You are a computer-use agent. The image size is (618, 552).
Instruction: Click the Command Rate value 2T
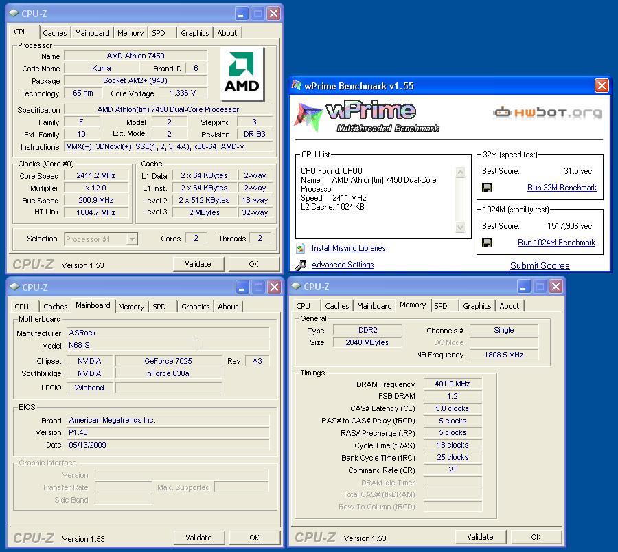(453, 470)
